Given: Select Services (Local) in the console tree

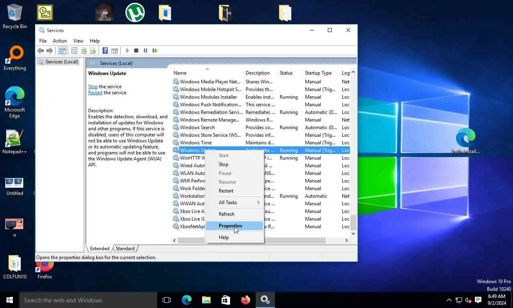Looking at the screenshot, I should coord(59,62).
